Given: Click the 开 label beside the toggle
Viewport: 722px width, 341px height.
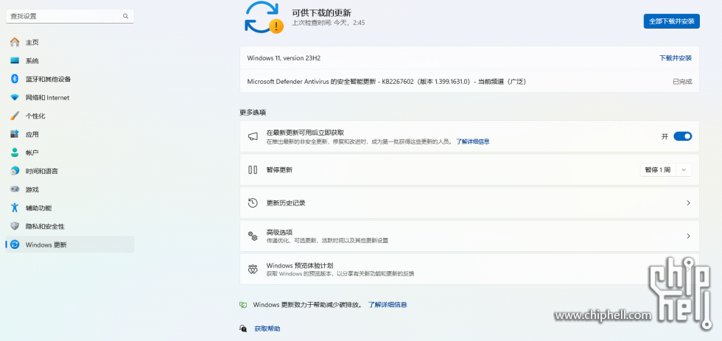Looking at the screenshot, I should (665, 137).
